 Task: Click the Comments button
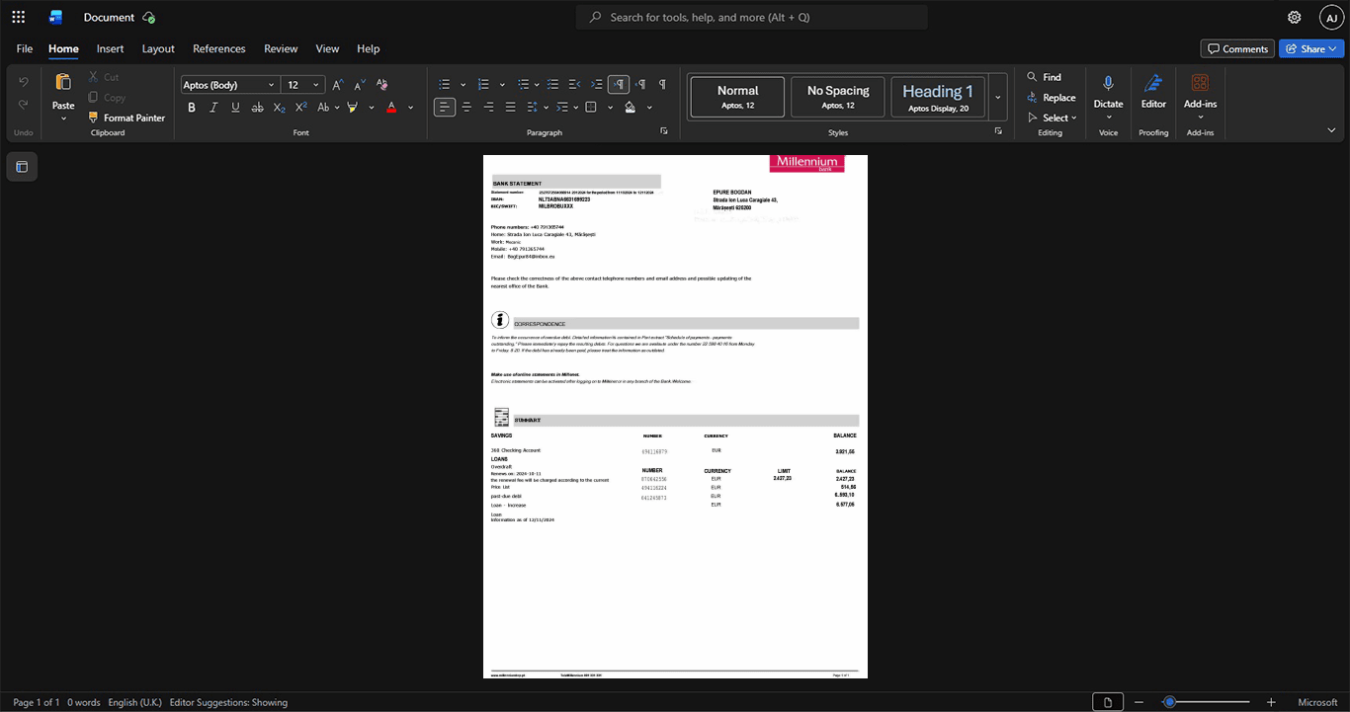tap(1237, 48)
